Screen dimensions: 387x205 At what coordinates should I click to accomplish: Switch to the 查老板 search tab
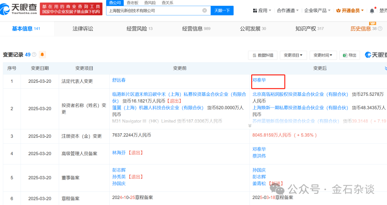tap(133, 3)
